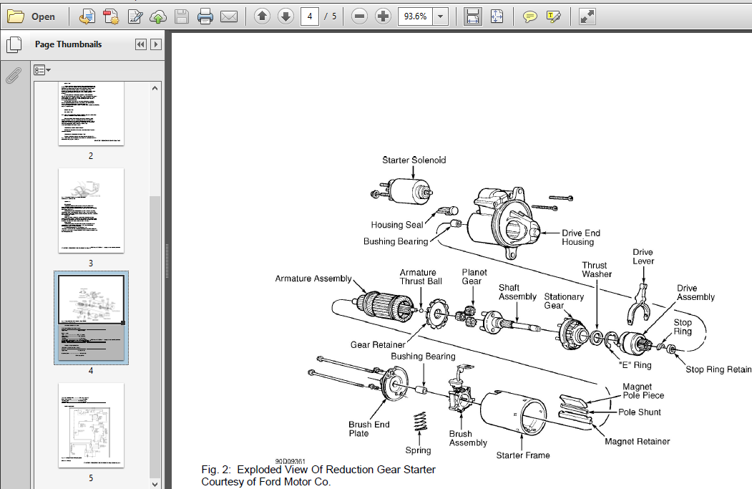Viewport: 752px width, 489px height.
Task: Select the page 4 thumbnail
Action: [x=91, y=318]
